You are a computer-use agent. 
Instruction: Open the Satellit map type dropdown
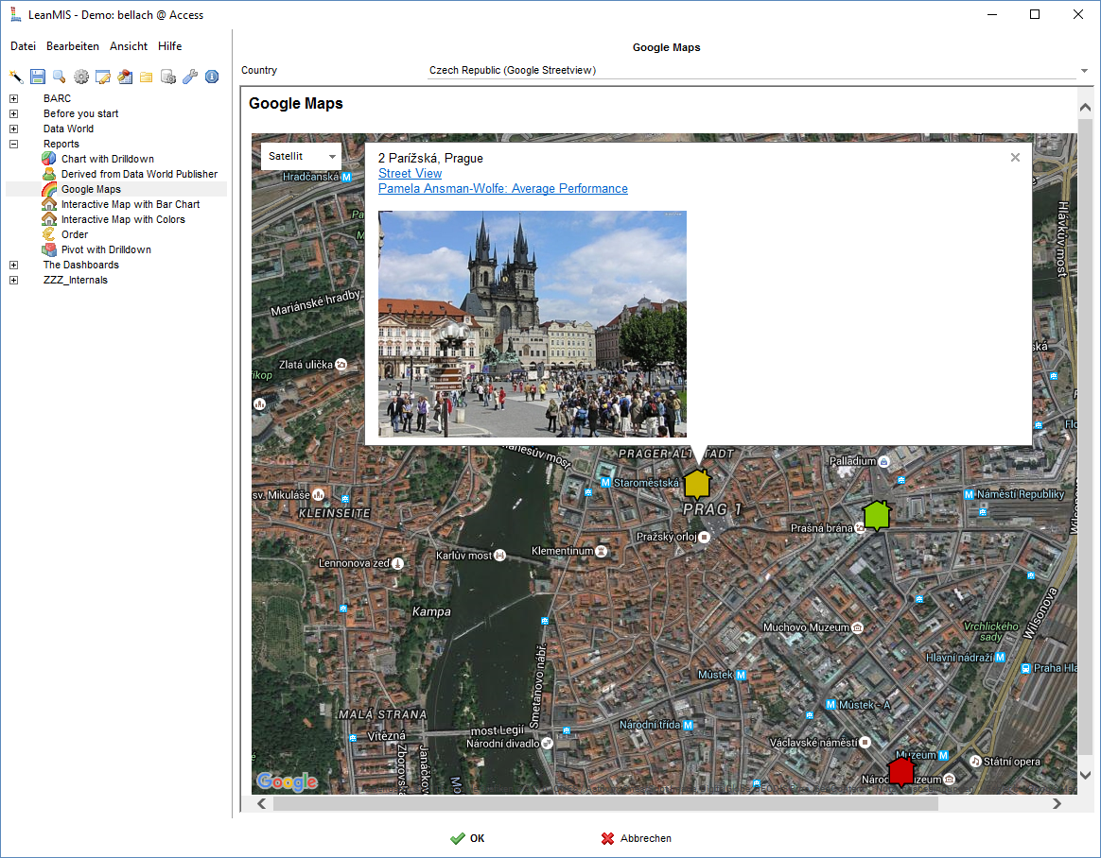(301, 156)
